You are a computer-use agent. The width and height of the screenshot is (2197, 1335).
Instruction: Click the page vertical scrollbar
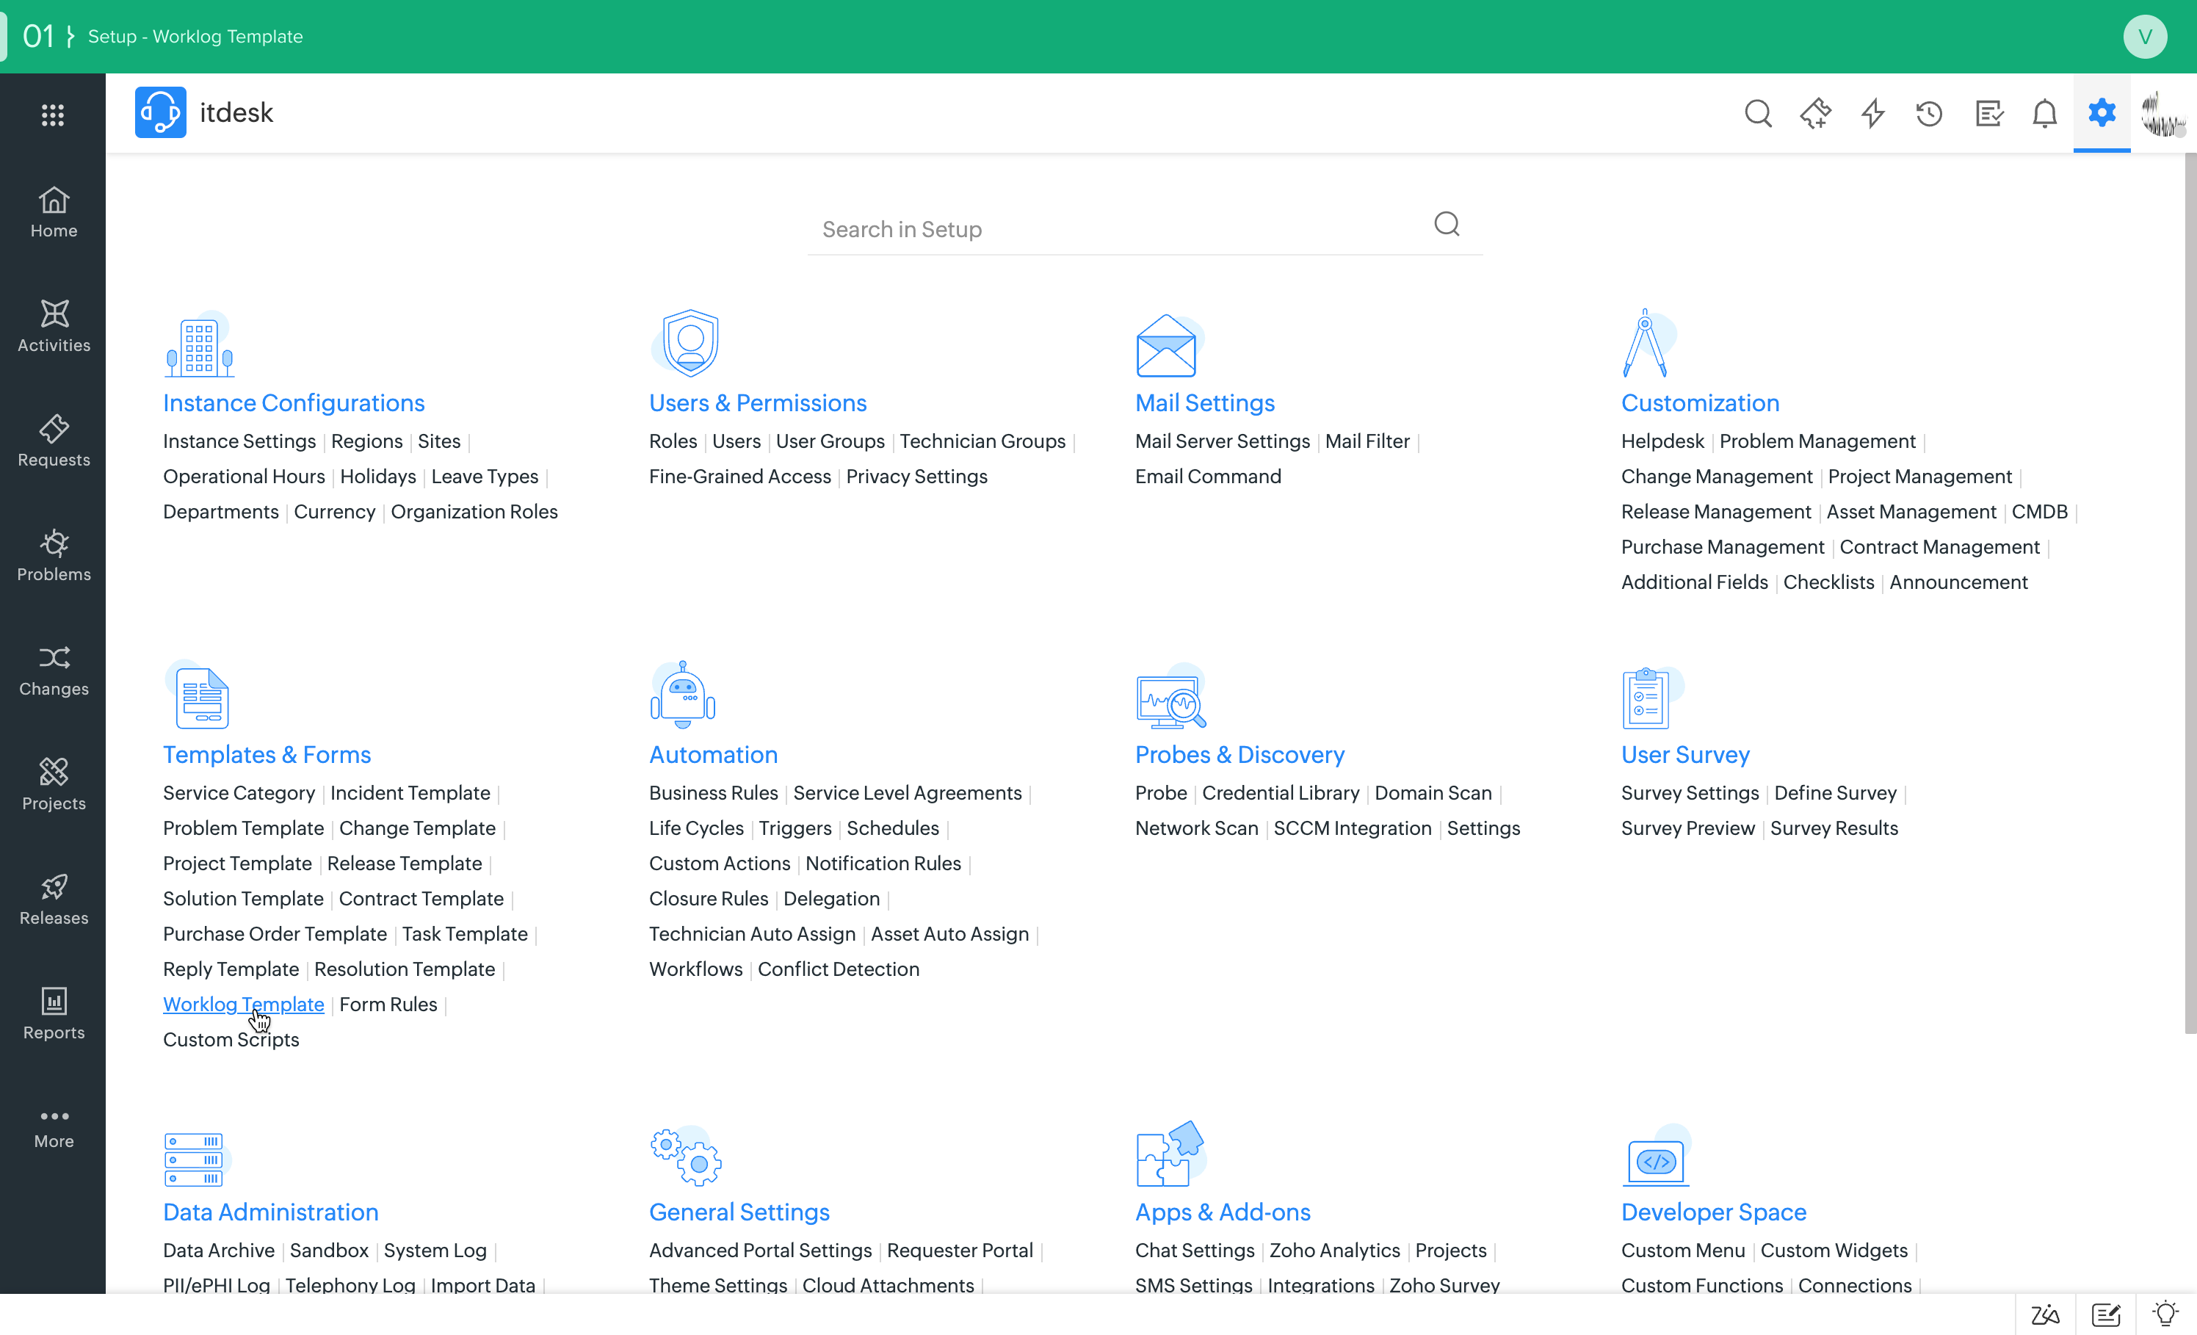(x=2190, y=593)
